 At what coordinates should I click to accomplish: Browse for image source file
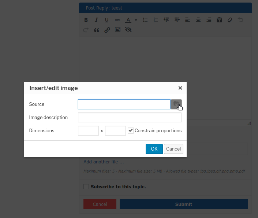coord(176,104)
